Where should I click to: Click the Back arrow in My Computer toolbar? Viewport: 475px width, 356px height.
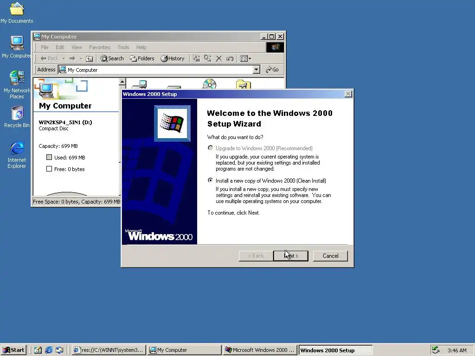(49, 58)
